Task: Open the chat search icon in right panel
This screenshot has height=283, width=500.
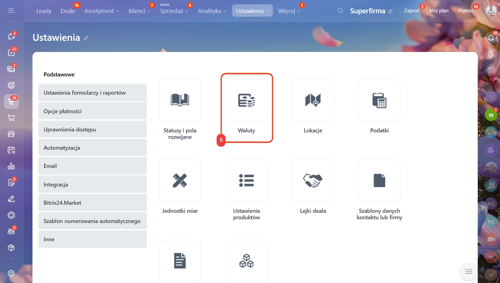Action: point(491,70)
